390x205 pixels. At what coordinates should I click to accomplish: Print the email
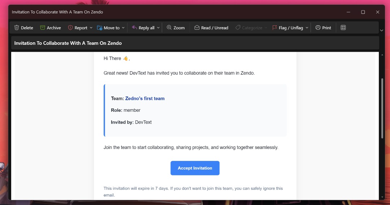coord(323,27)
